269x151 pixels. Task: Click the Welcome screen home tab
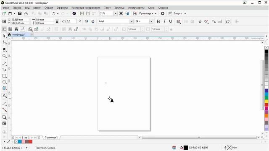[x=9, y=34]
